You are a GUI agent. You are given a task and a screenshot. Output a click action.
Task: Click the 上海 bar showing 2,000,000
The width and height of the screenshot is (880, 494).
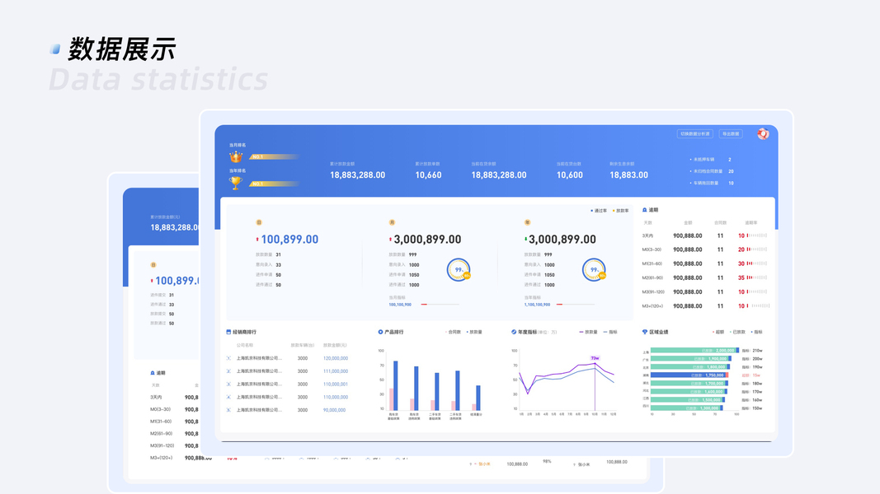[694, 351]
